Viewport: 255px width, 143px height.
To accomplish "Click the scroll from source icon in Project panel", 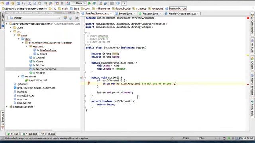I will click(x=65, y=18).
